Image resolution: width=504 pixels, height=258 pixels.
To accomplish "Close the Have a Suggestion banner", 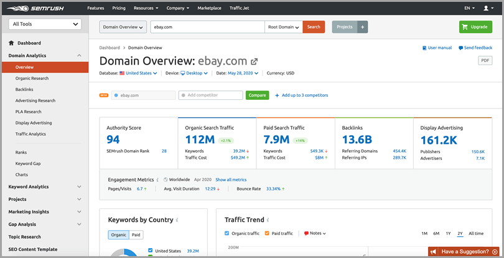I will (495, 252).
